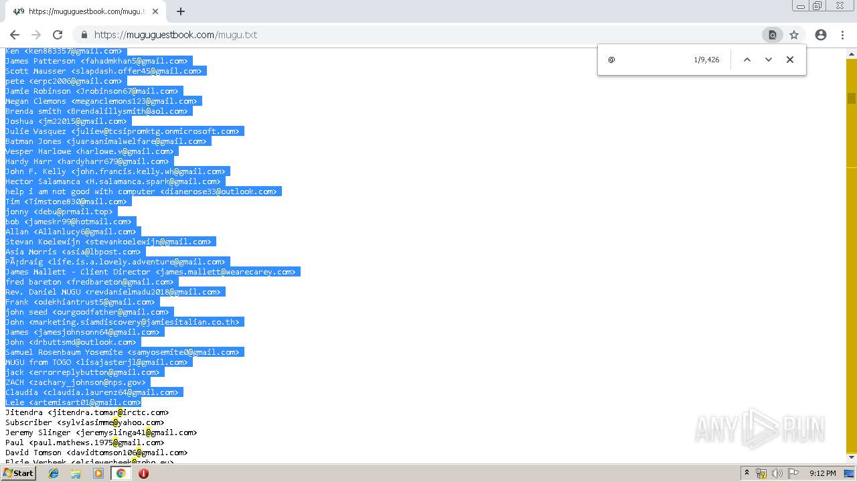Click the David Tomson entry
Viewport: 857px width, 482px height.
[x=96, y=453]
